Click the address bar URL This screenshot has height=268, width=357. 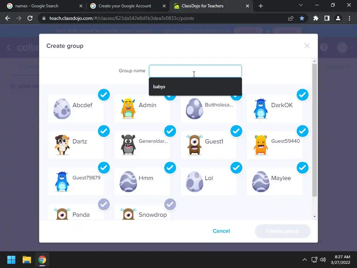pos(122,18)
